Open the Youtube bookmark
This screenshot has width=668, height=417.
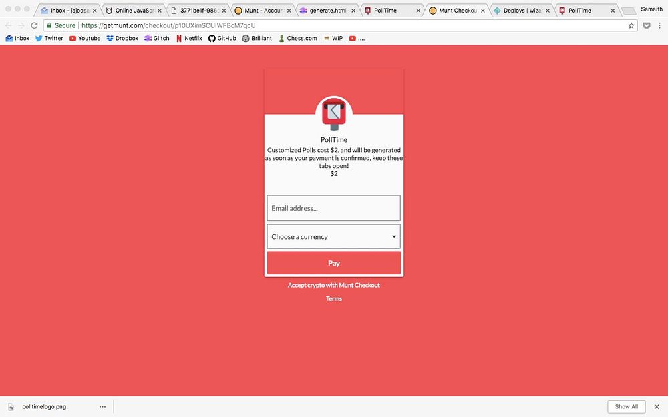tap(85, 38)
